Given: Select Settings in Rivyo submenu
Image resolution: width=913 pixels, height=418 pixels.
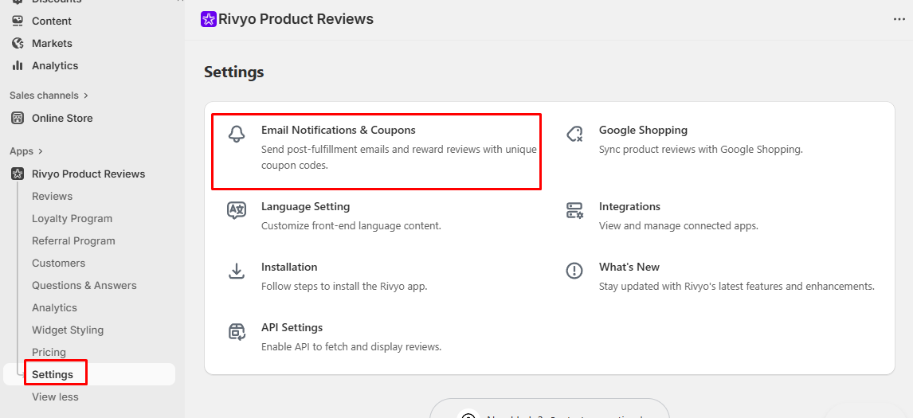Looking at the screenshot, I should tap(53, 374).
